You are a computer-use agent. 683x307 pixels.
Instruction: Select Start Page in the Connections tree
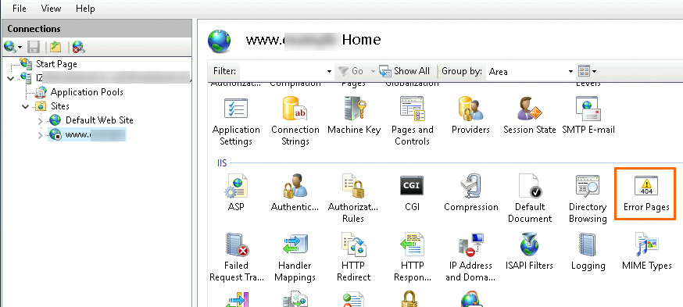(x=56, y=64)
